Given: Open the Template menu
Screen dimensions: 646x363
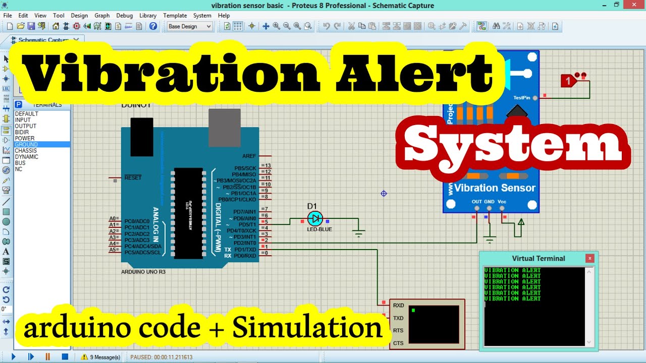Looking at the screenshot, I should pos(175,16).
